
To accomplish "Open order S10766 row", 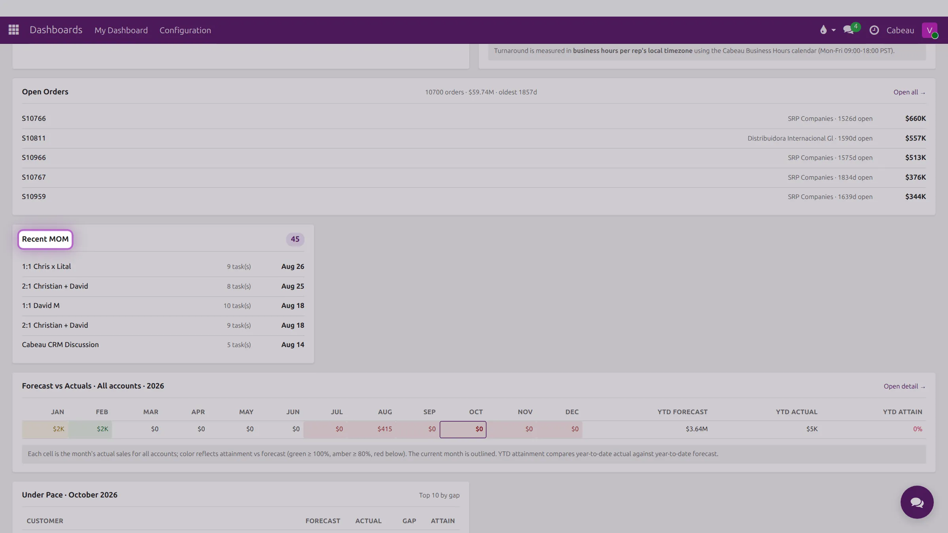I will tap(474, 118).
